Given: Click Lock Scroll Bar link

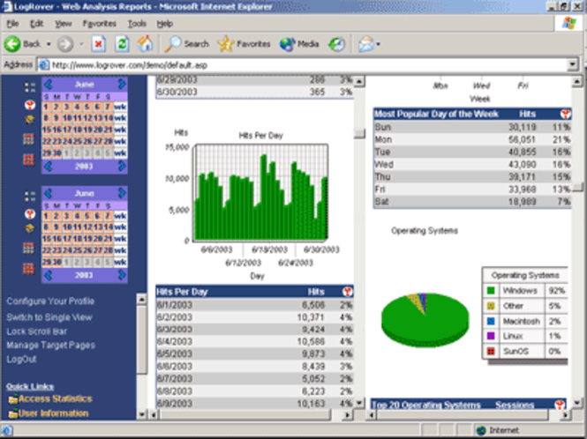Looking at the screenshot, I should click(37, 331).
